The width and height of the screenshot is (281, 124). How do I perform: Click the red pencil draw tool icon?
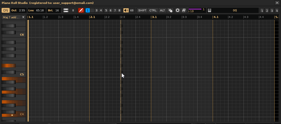(x=81, y=10)
